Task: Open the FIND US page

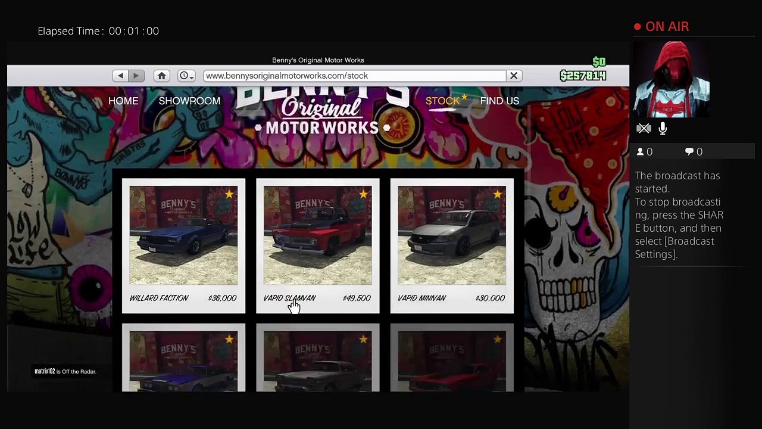Action: [x=499, y=101]
